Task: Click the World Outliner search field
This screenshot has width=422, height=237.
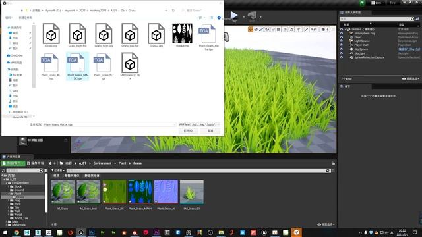Action: coord(377,19)
